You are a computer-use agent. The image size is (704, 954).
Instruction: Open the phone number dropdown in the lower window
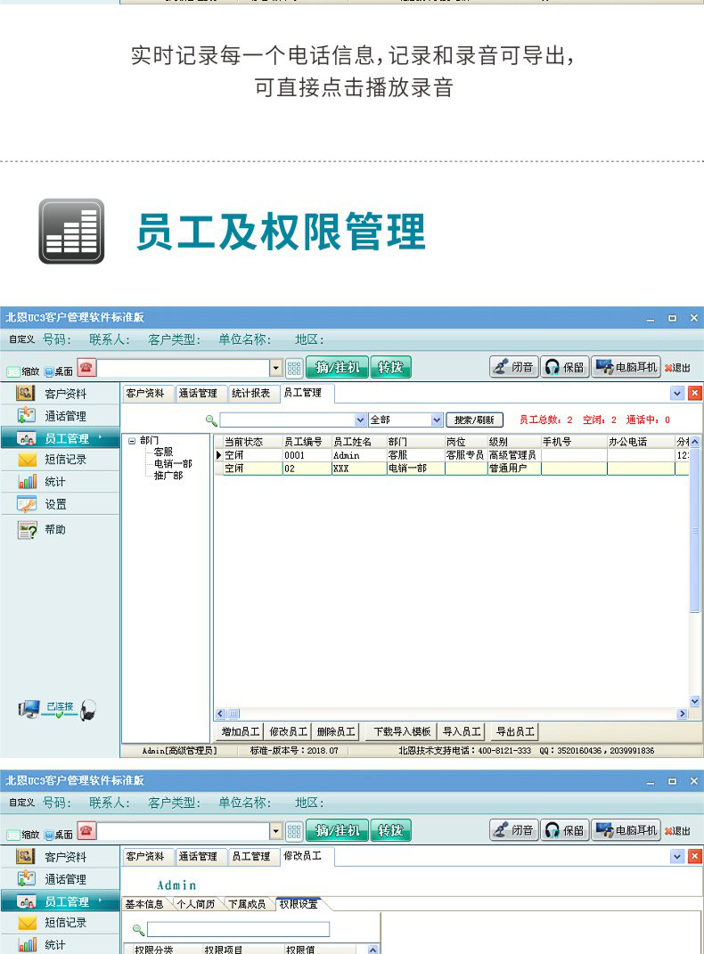(275, 831)
